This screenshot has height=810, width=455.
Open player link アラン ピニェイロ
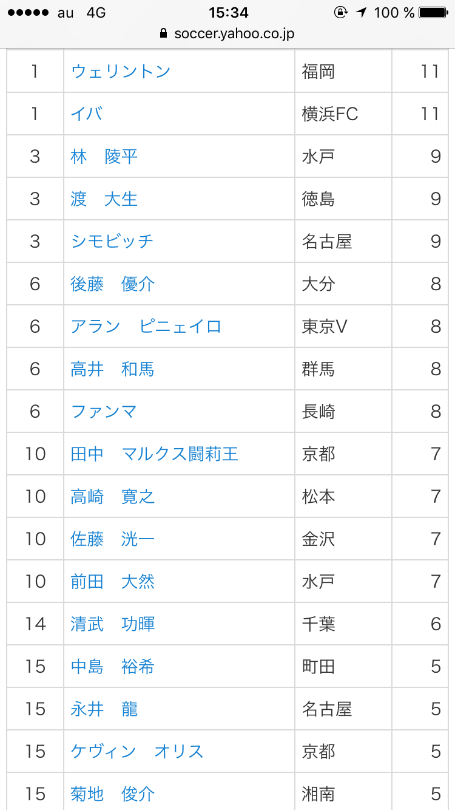point(146,327)
